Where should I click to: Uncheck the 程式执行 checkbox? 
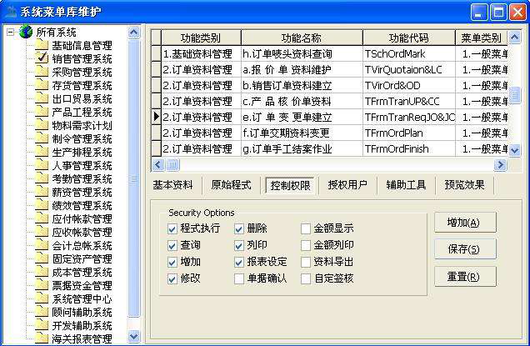coord(172,228)
